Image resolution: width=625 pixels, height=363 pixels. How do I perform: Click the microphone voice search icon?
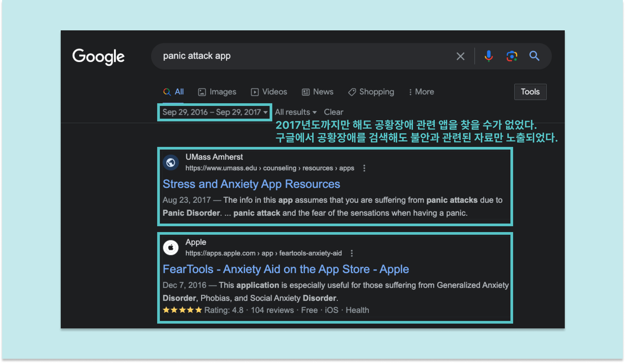(x=488, y=56)
